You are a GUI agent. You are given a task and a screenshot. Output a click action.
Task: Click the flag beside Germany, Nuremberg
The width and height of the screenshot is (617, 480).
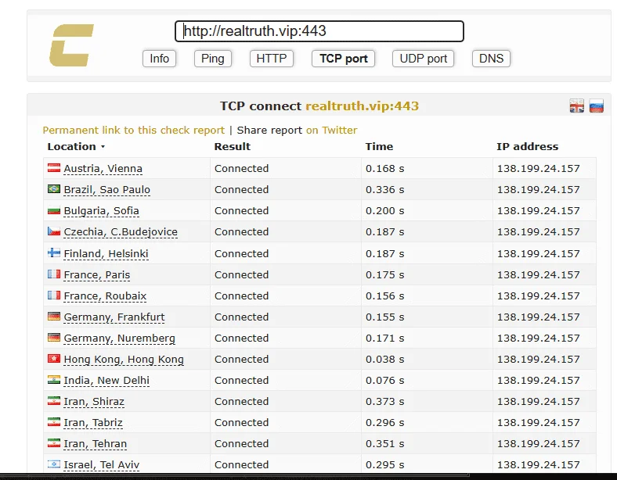click(54, 338)
